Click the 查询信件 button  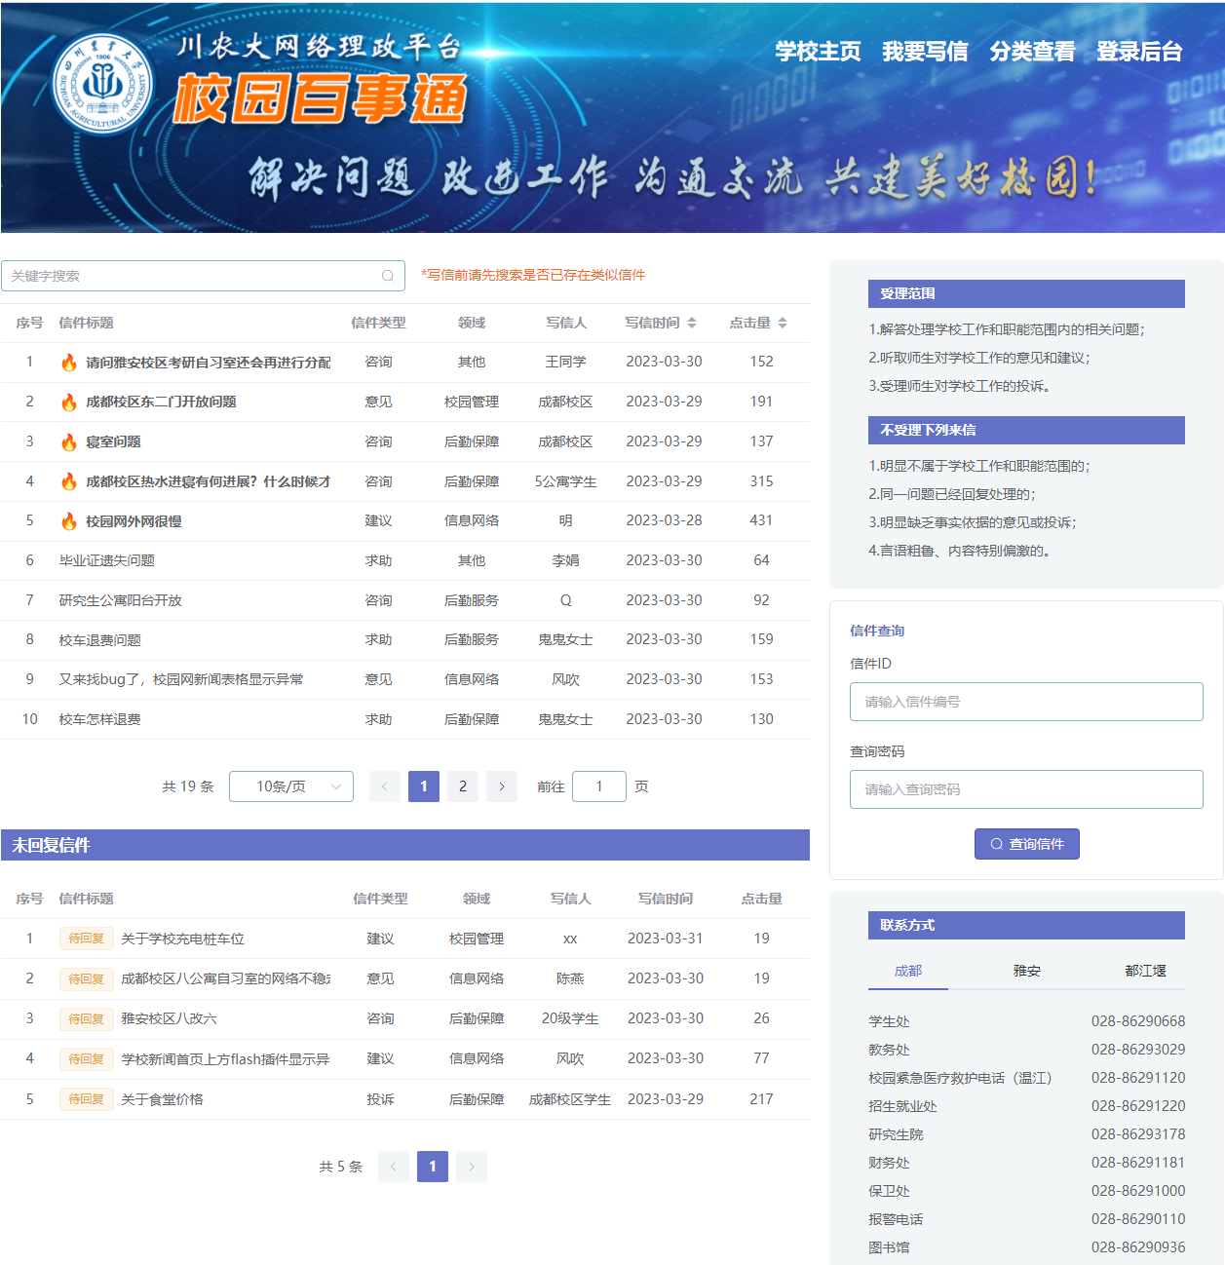point(1026,843)
